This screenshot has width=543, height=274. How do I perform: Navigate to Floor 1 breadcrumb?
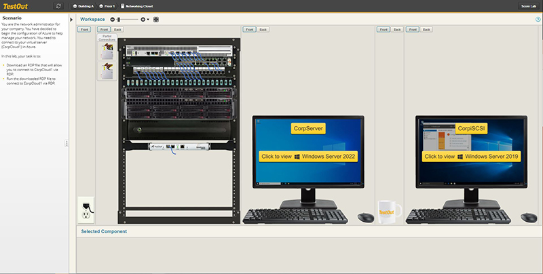(107, 6)
